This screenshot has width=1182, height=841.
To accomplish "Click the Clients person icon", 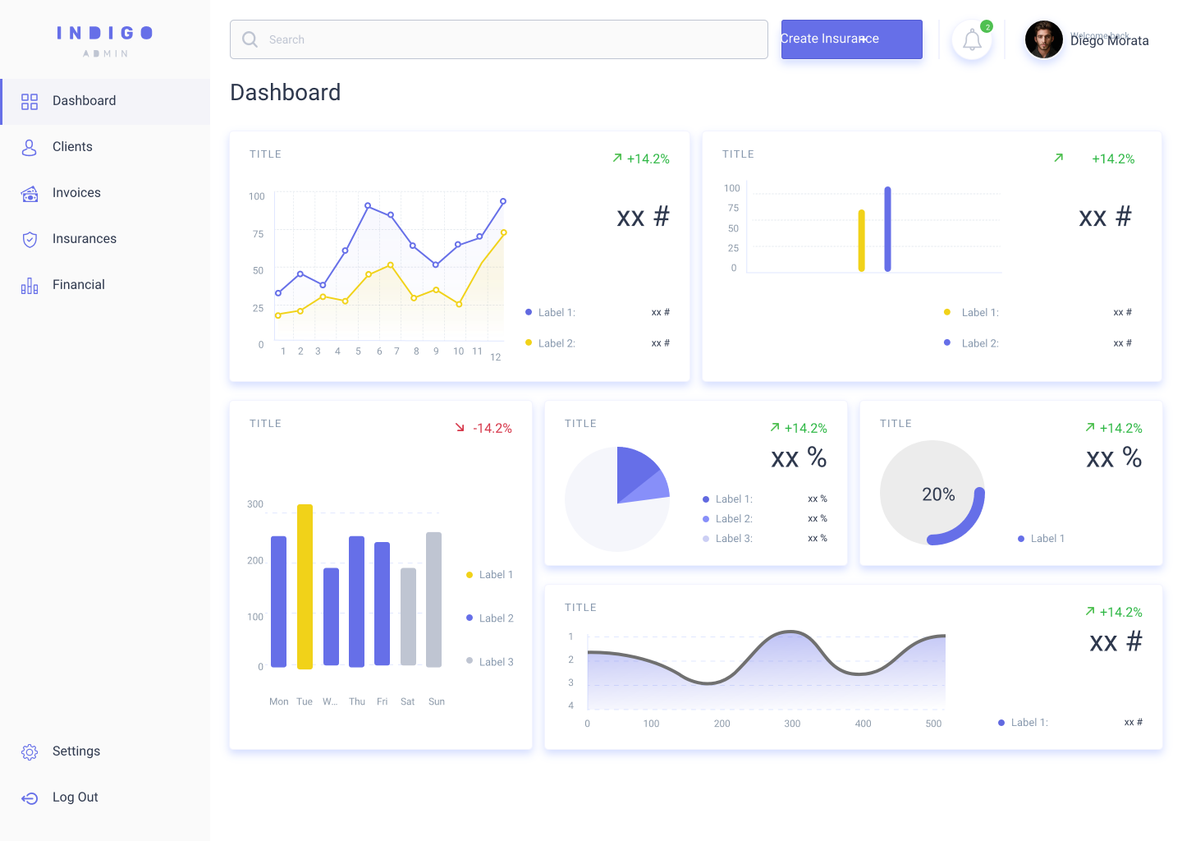I will (30, 147).
